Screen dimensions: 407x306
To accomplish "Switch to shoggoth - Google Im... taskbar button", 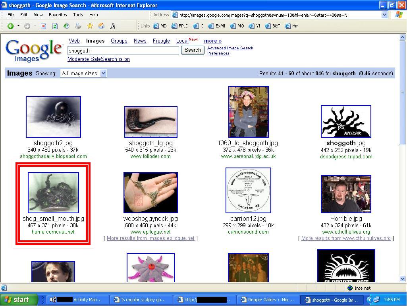I will [x=332, y=300].
